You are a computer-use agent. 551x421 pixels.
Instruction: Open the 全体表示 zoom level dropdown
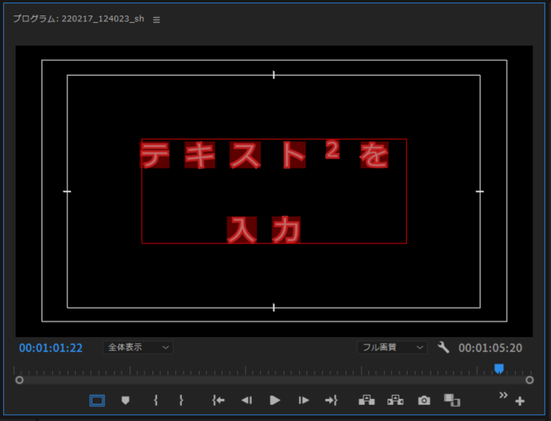[138, 347]
